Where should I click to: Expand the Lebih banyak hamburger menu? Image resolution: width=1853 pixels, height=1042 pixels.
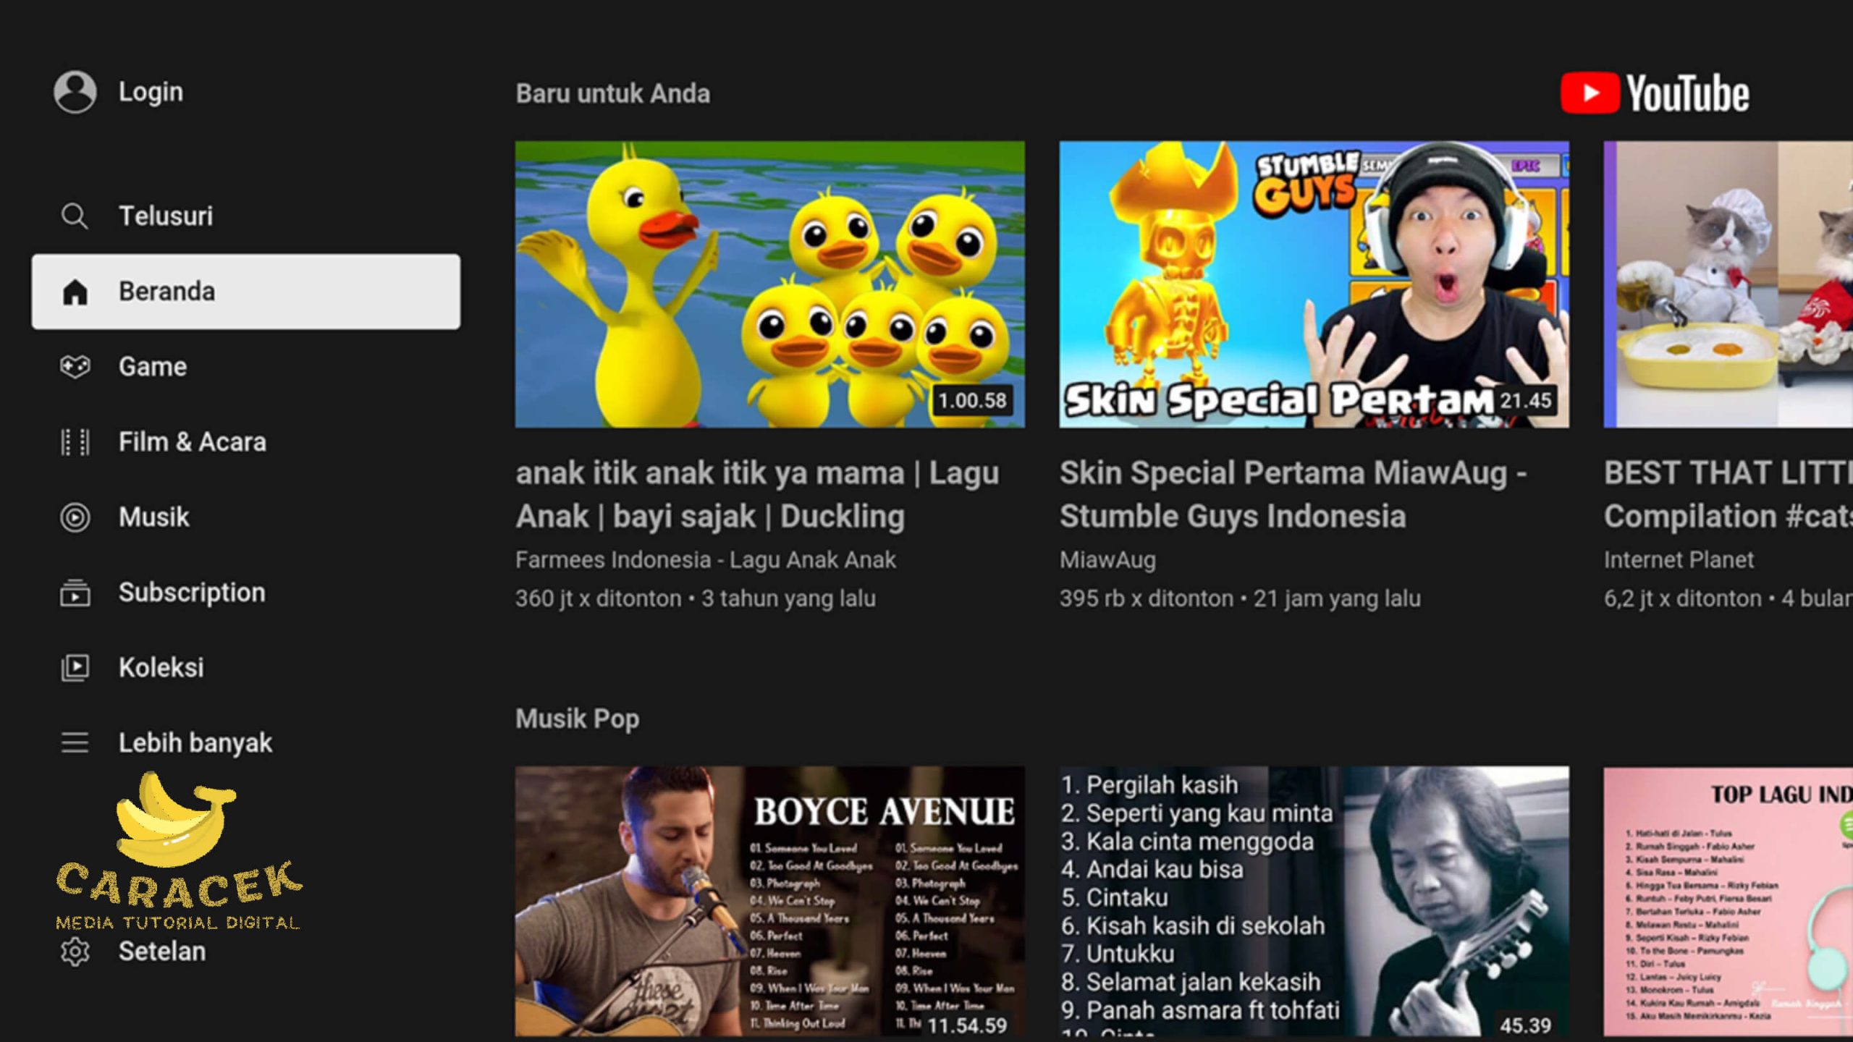75,742
